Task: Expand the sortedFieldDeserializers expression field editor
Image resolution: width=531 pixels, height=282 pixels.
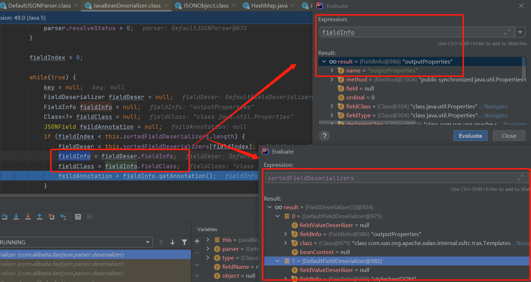Action: (x=520, y=178)
